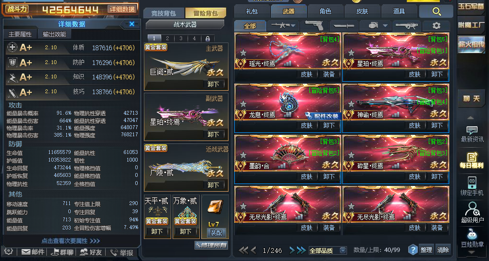Click the blue question mark help icon

click(x=413, y=250)
